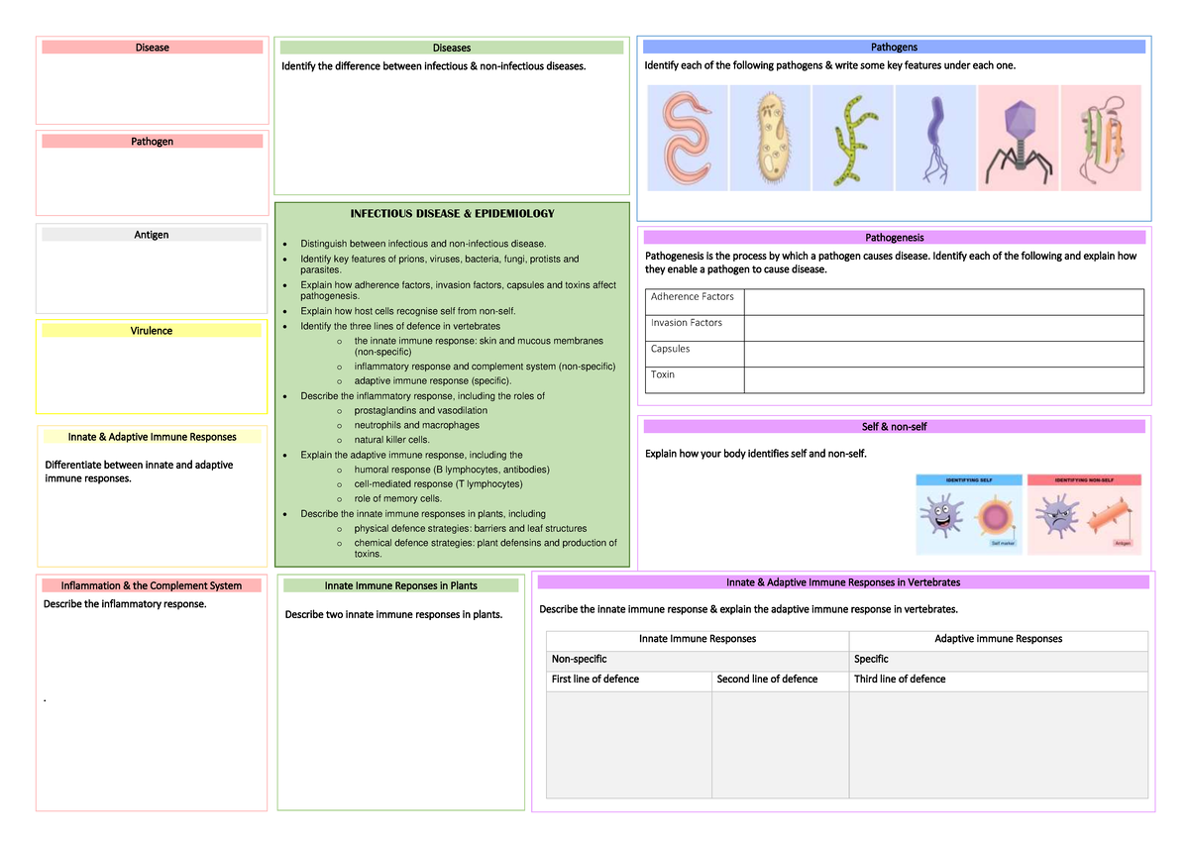Click inside the Adherence Factors answer cell
Image resolution: width=1189 pixels, height=841 pixels.
(942, 301)
